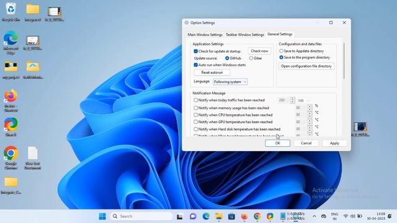Image resolution: width=397 pixels, height=223 pixels.
Task: Open File Explorer from the taskbar
Action: (219, 216)
